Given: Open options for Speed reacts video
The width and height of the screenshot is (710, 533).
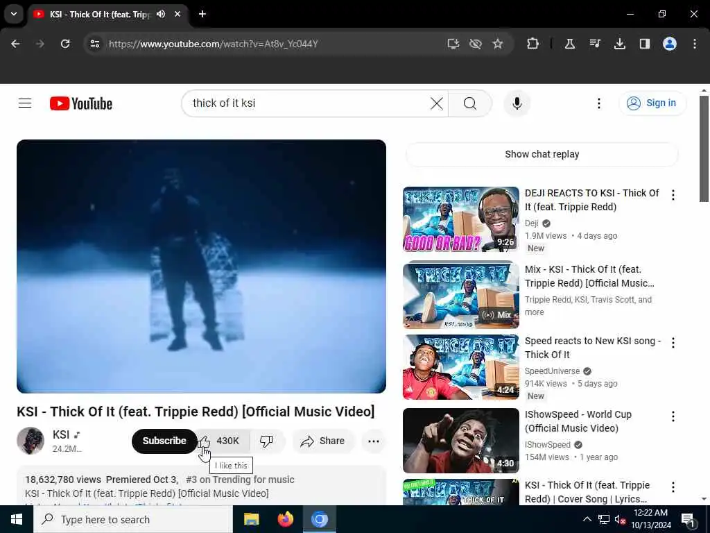Looking at the screenshot, I should pyautogui.click(x=673, y=343).
